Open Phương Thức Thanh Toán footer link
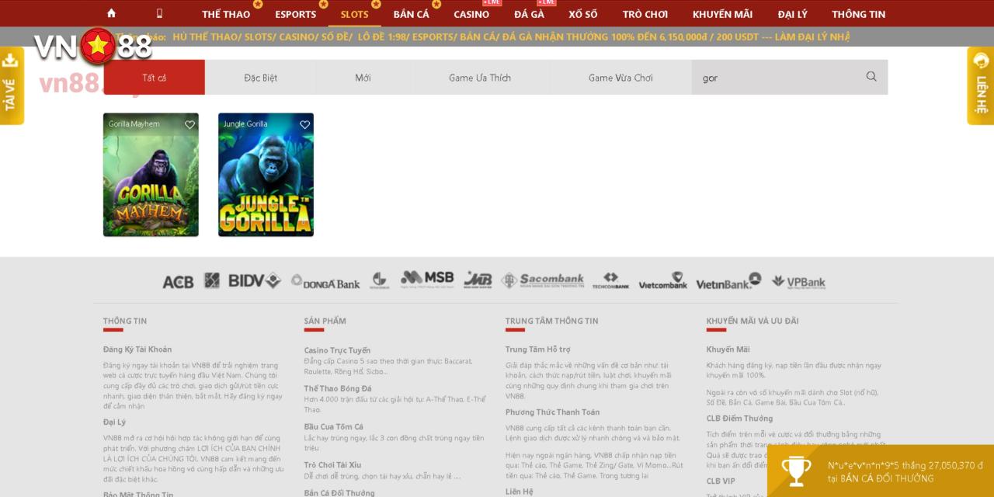This screenshot has width=994, height=497. tap(552, 412)
